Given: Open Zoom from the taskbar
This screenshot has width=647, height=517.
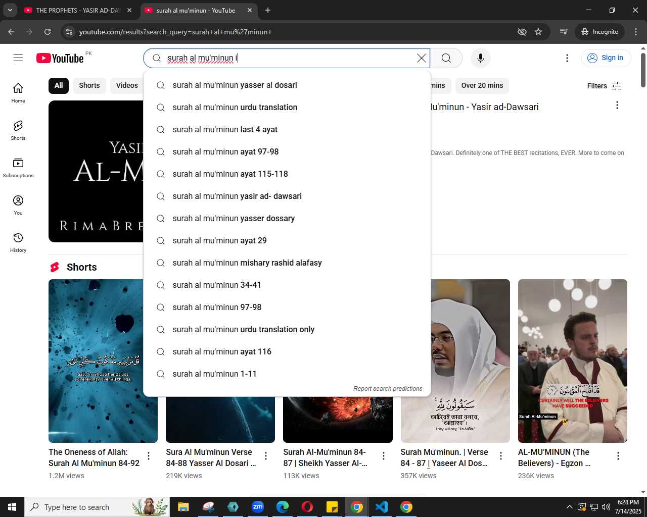Looking at the screenshot, I should (258, 507).
